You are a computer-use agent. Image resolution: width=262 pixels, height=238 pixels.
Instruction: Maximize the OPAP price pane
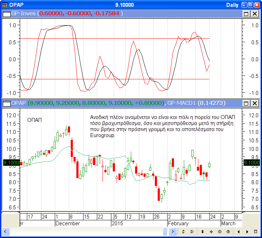(246, 103)
